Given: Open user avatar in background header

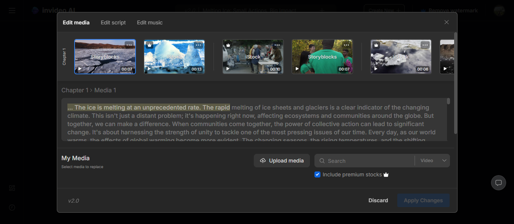Looking at the screenshot, I should click(x=499, y=10).
